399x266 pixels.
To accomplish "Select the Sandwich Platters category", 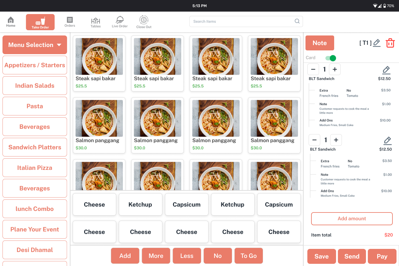I will 35,147.
